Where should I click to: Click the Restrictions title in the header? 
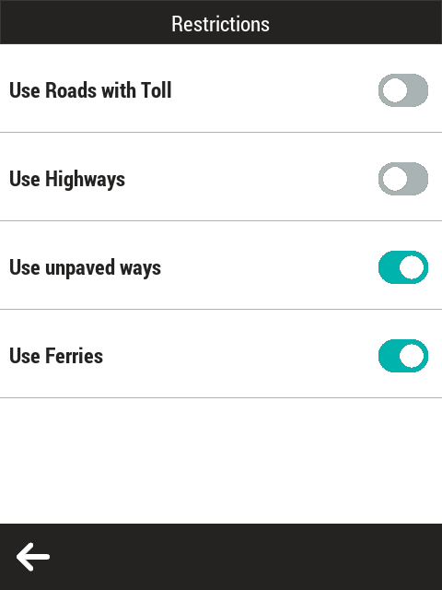click(x=221, y=24)
